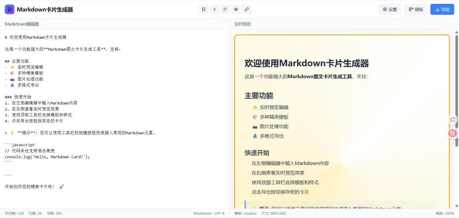Click the '主要功能' heading in preview

[259, 96]
